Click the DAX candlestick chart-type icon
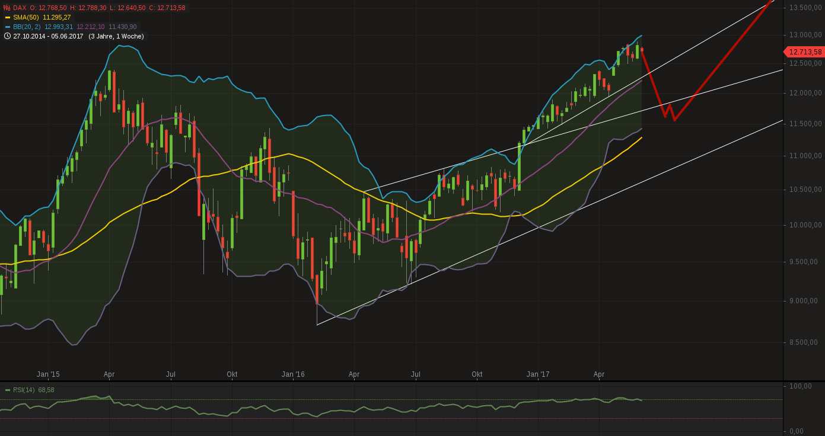 [7, 8]
